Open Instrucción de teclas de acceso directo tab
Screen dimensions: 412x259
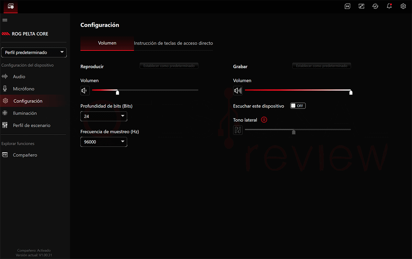pyautogui.click(x=173, y=43)
